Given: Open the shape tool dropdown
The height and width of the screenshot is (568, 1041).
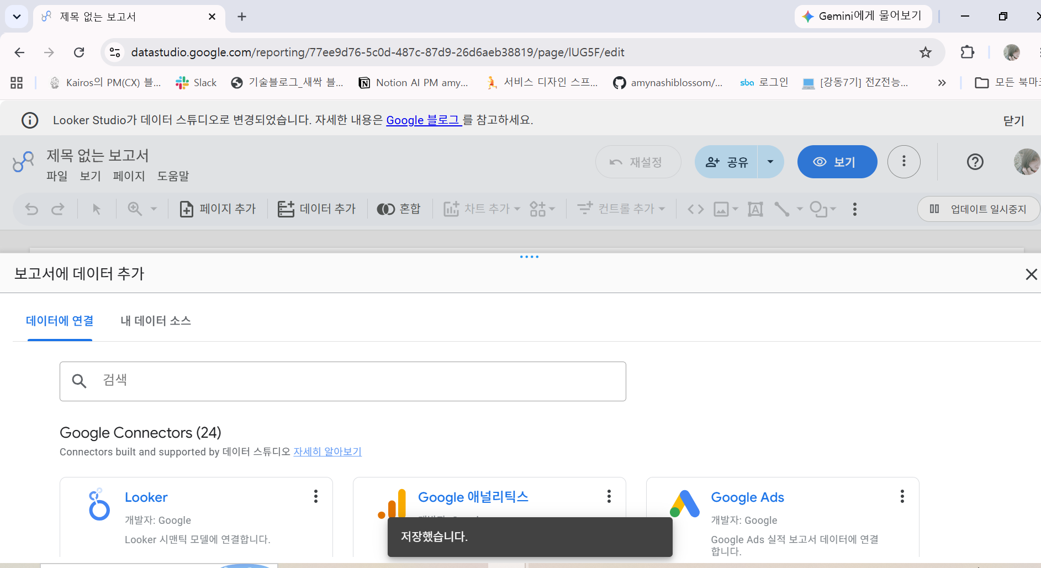Looking at the screenshot, I should (823, 209).
